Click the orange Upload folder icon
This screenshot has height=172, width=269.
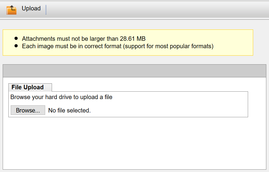(x=11, y=10)
